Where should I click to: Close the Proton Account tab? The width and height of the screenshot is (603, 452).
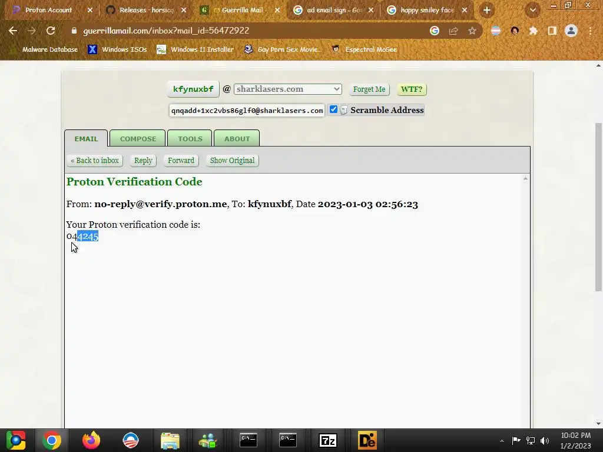[x=90, y=11]
